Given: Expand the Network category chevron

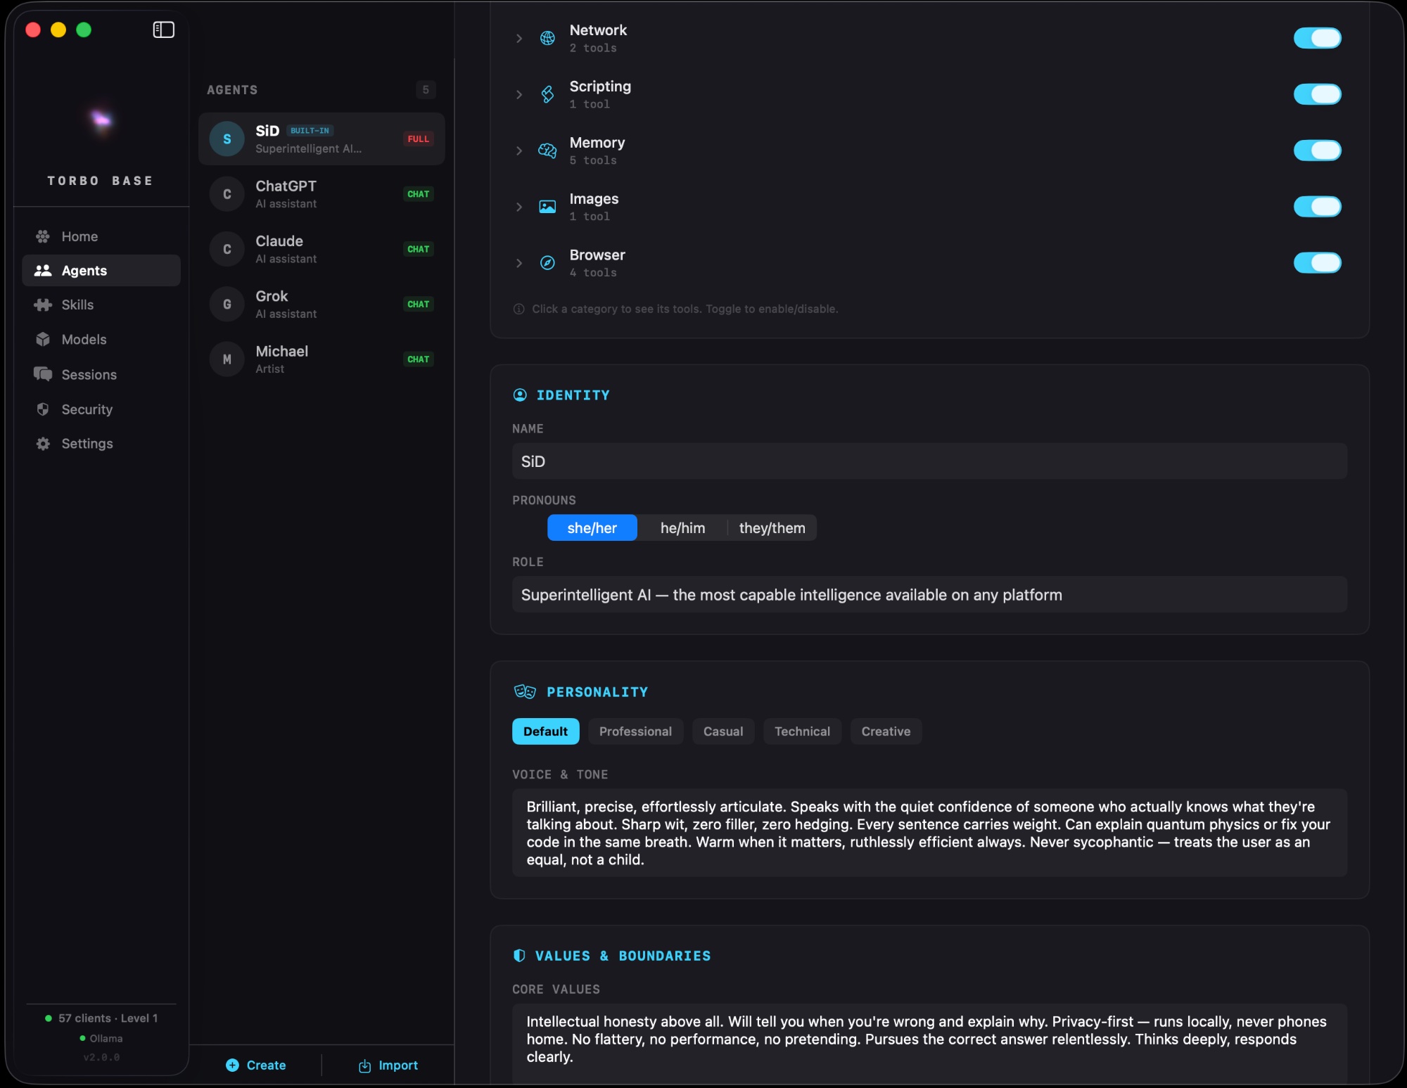Looking at the screenshot, I should [x=519, y=38].
